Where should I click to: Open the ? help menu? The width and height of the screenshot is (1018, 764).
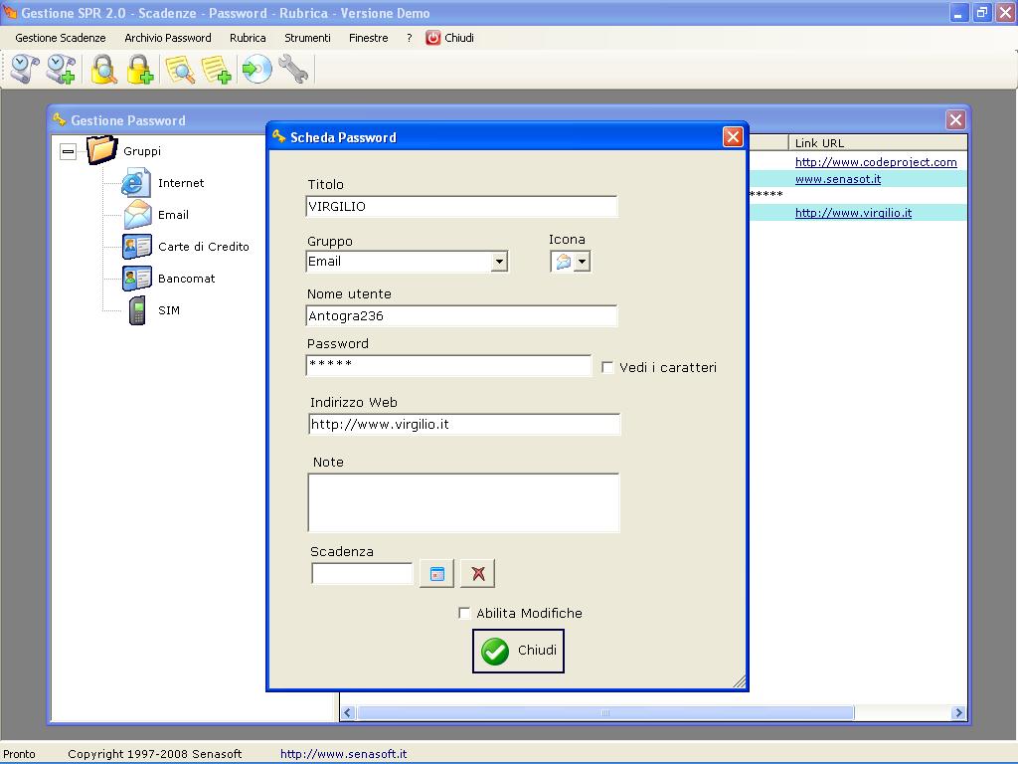tap(409, 38)
